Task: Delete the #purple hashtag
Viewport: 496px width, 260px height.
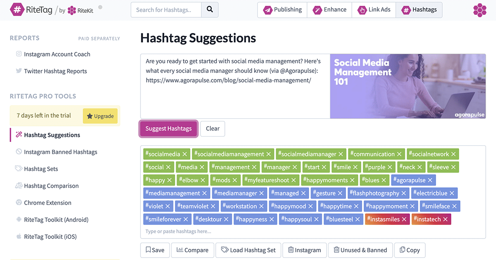Action: click(x=390, y=167)
